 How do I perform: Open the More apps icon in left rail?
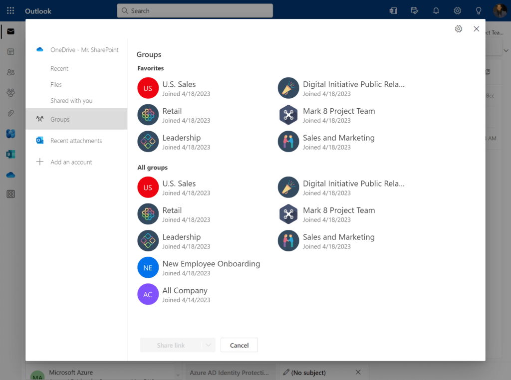tap(10, 194)
